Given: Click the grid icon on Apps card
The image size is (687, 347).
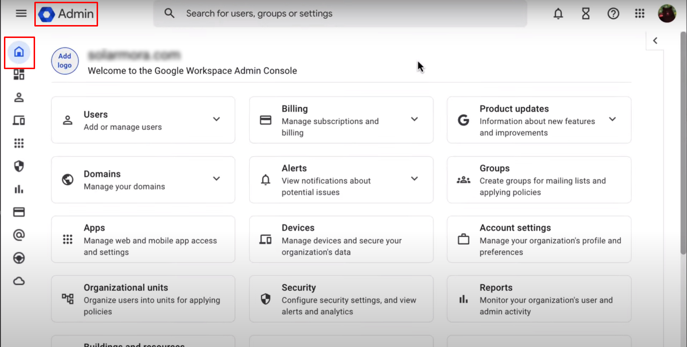Looking at the screenshot, I should coord(68,239).
